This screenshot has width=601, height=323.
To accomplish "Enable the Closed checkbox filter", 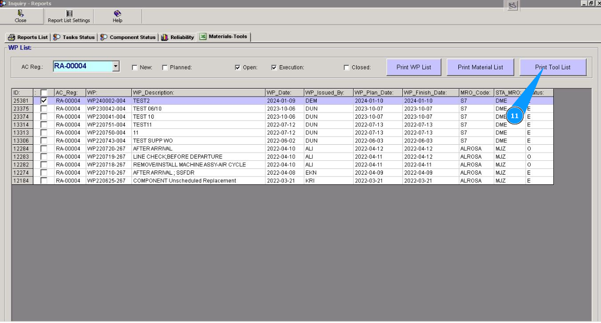I will coord(346,68).
